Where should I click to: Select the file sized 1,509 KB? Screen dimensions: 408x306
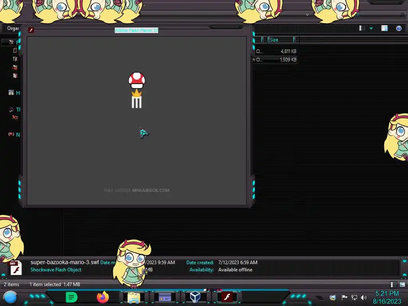tap(288, 60)
